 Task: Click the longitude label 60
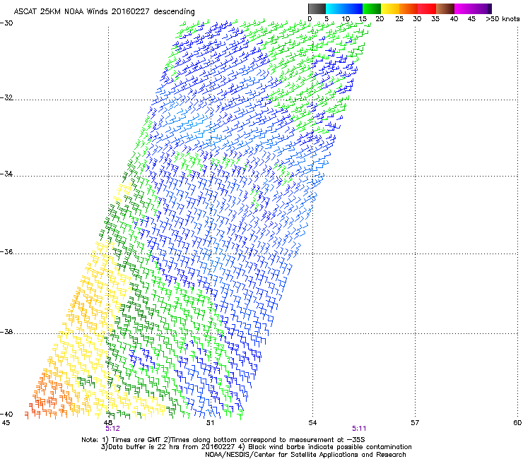click(x=517, y=423)
